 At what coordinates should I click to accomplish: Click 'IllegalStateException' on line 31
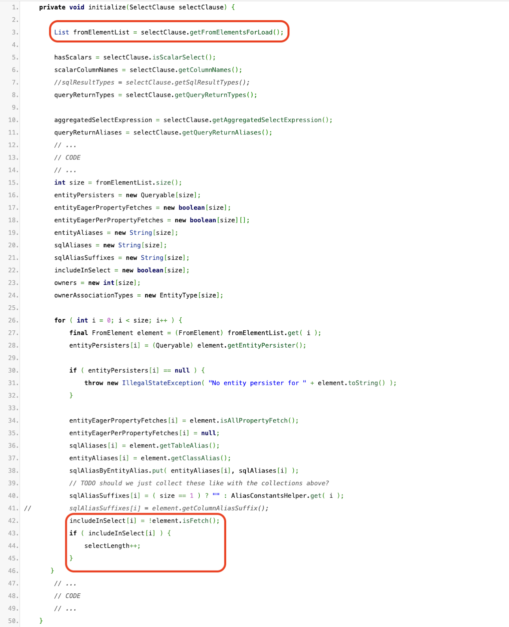pyautogui.click(x=161, y=383)
